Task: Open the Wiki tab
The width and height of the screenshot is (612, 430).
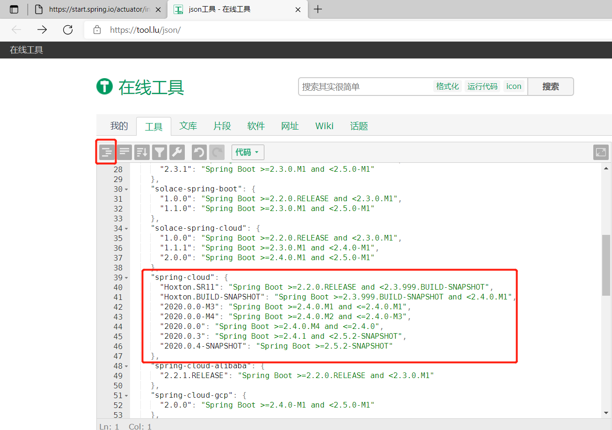Action: pos(324,126)
